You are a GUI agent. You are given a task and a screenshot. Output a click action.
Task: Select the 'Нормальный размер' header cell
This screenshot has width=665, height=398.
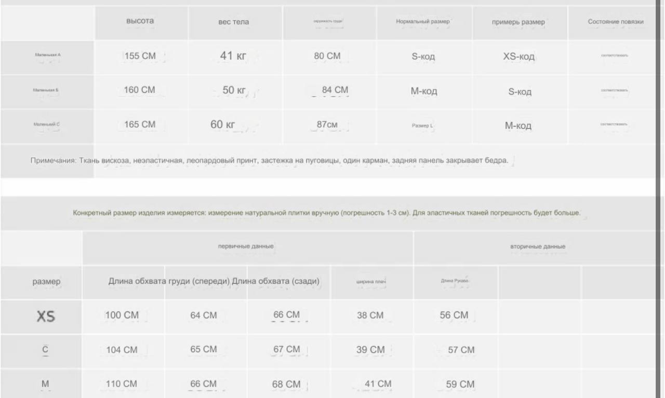click(423, 22)
